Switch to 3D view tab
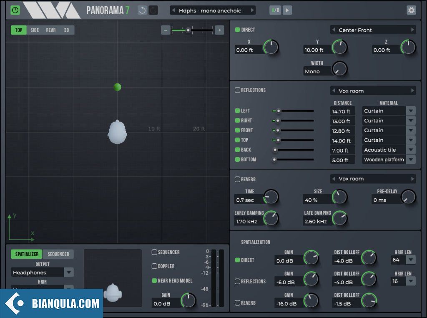Image resolution: width=427 pixels, height=318 pixels. click(66, 30)
